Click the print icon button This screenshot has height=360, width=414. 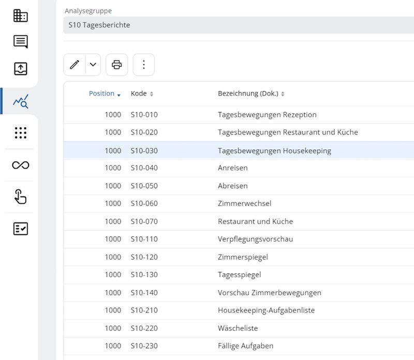(x=117, y=65)
